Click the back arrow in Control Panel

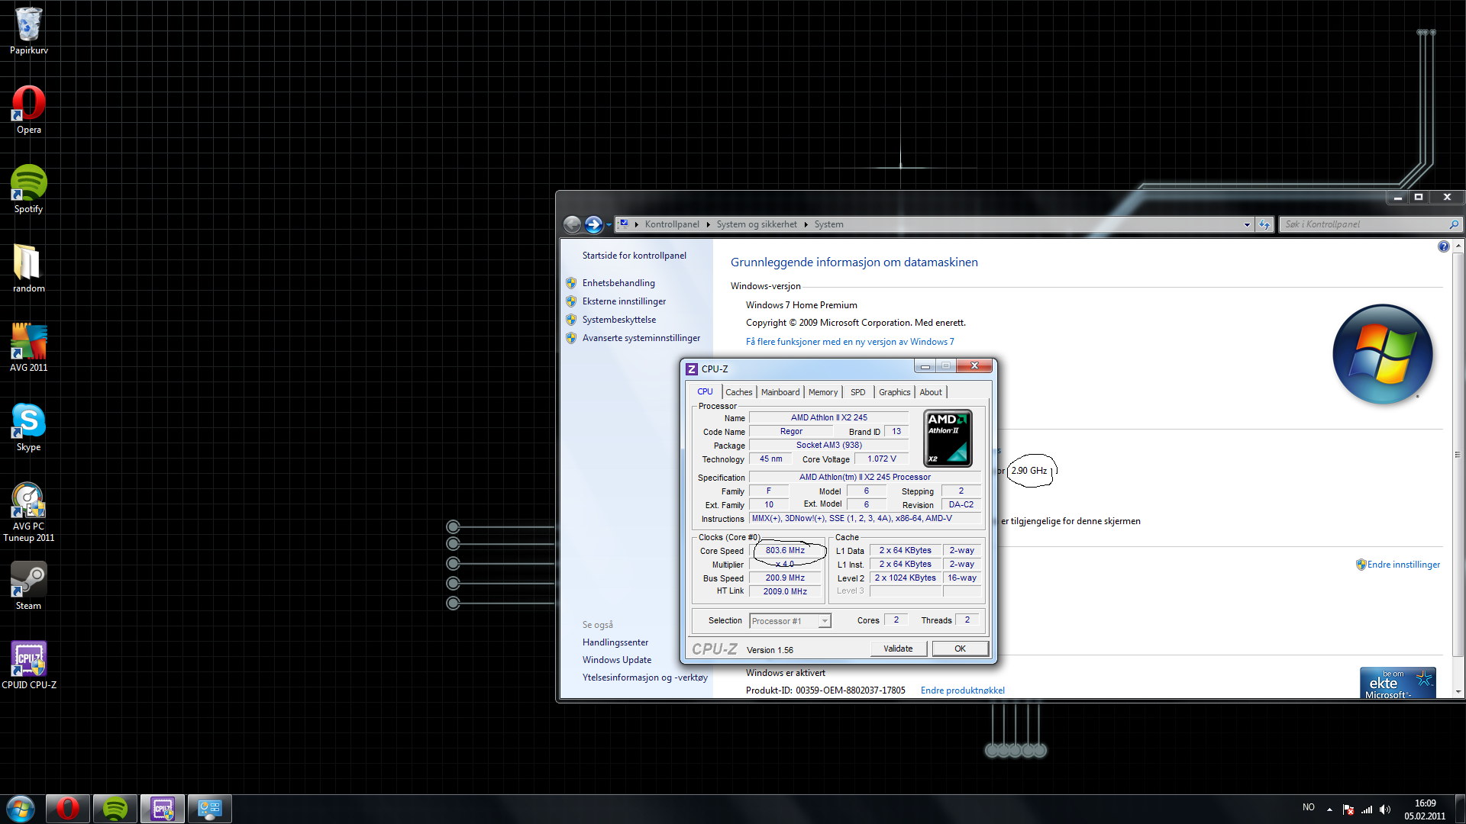pos(572,224)
